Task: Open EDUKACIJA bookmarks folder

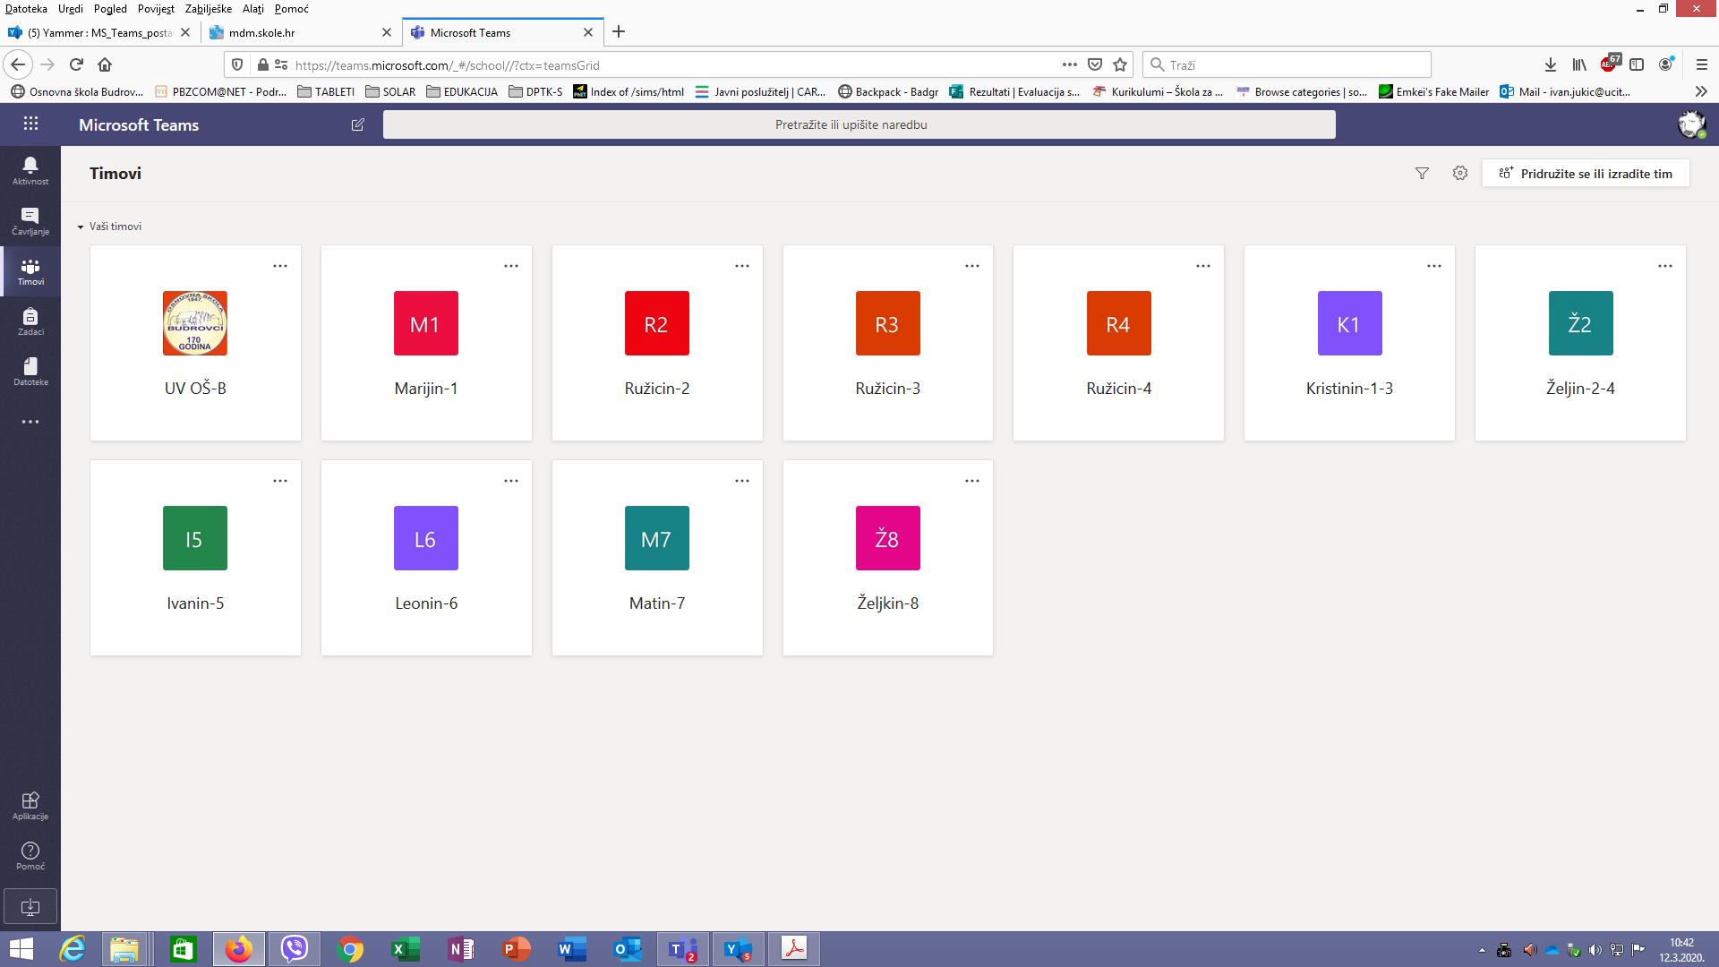Action: 462,91
